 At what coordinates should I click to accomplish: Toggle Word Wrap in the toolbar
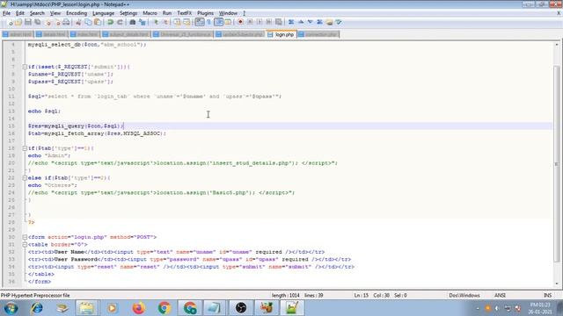[x=200, y=22]
